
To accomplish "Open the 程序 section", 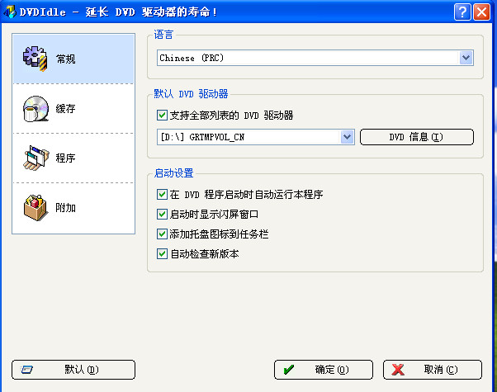I will click(73, 158).
